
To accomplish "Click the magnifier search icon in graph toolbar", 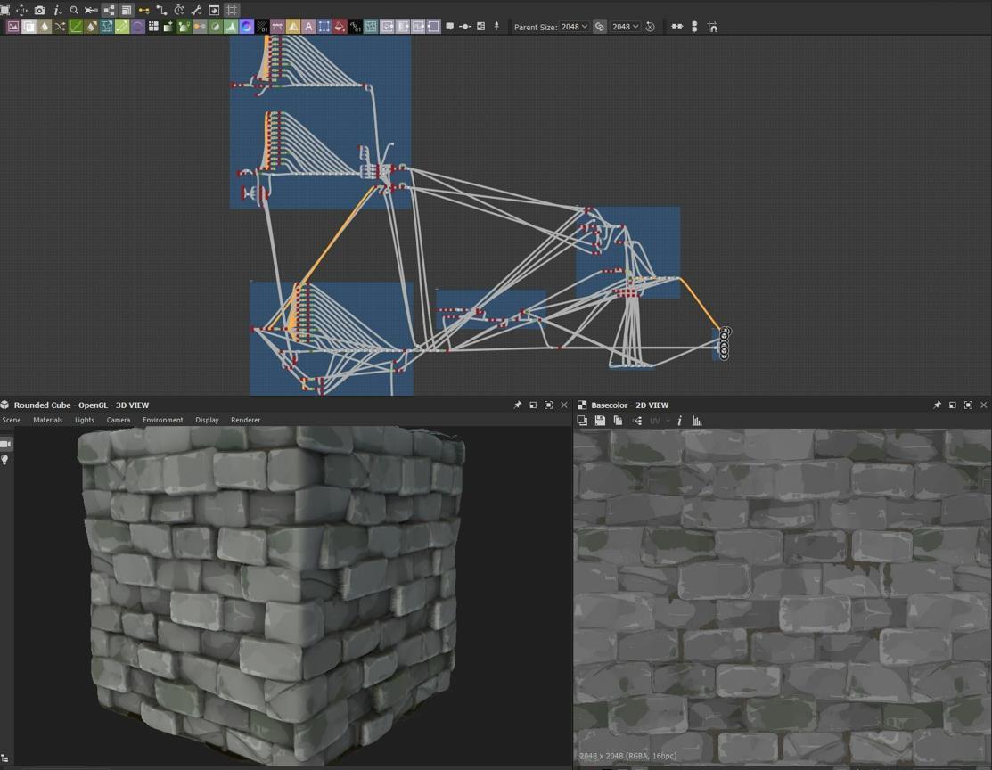I will (x=74, y=10).
